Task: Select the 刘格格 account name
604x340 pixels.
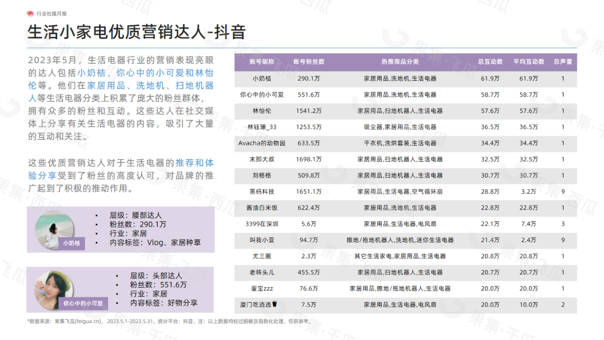Action: [x=261, y=176]
